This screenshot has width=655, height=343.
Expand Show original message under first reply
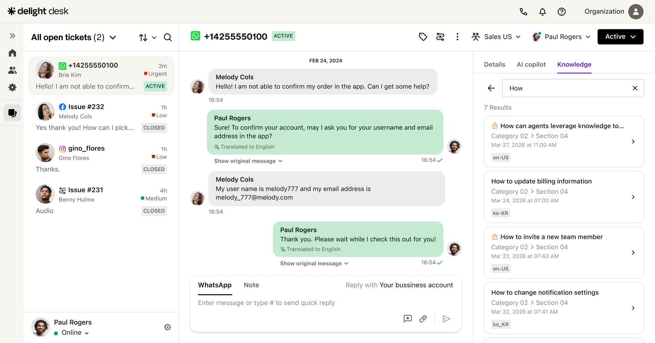point(248,161)
